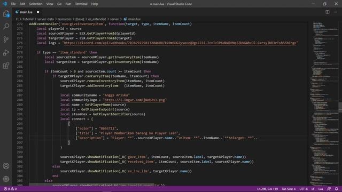Screen dimensions: 342x192
Task: Click the server-data breadcrumb segment
Action: 45,19
